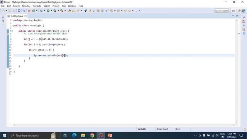Open the Run configurations dropdown arrow
247x139 pixels.
point(51,11)
